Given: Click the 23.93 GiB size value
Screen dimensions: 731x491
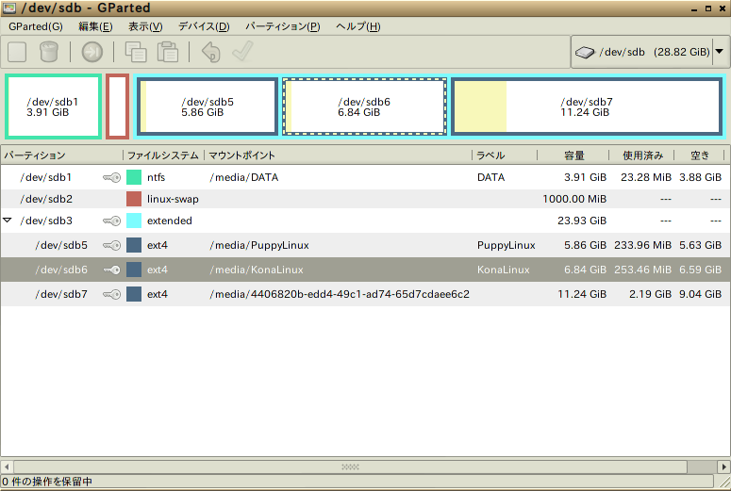Looking at the screenshot, I should 582,221.
